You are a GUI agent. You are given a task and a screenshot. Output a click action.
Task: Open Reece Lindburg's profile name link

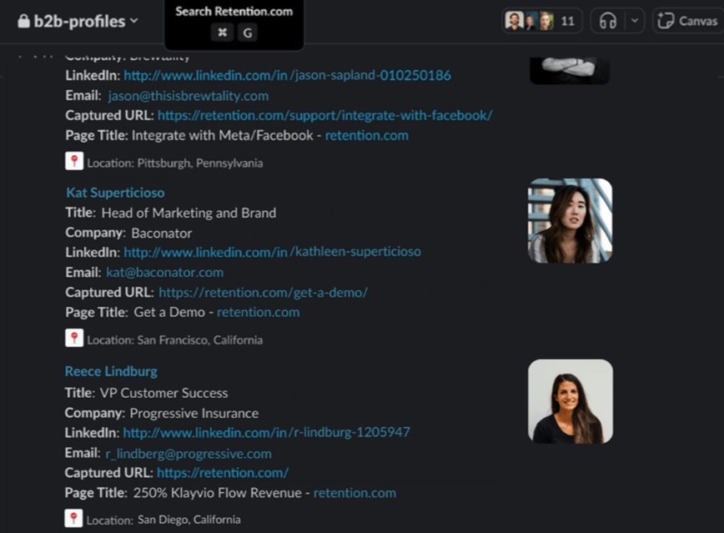(111, 371)
